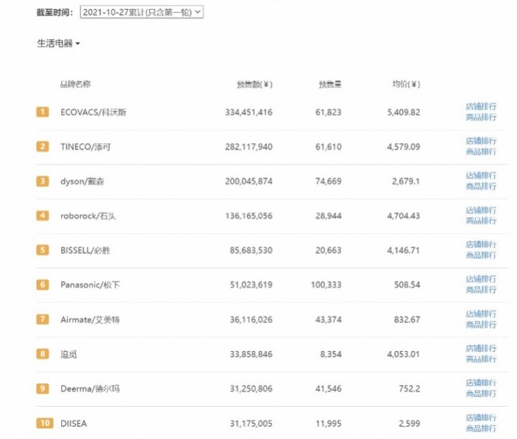
Task: Select brand name TINECO/添可
Action: tap(85, 147)
